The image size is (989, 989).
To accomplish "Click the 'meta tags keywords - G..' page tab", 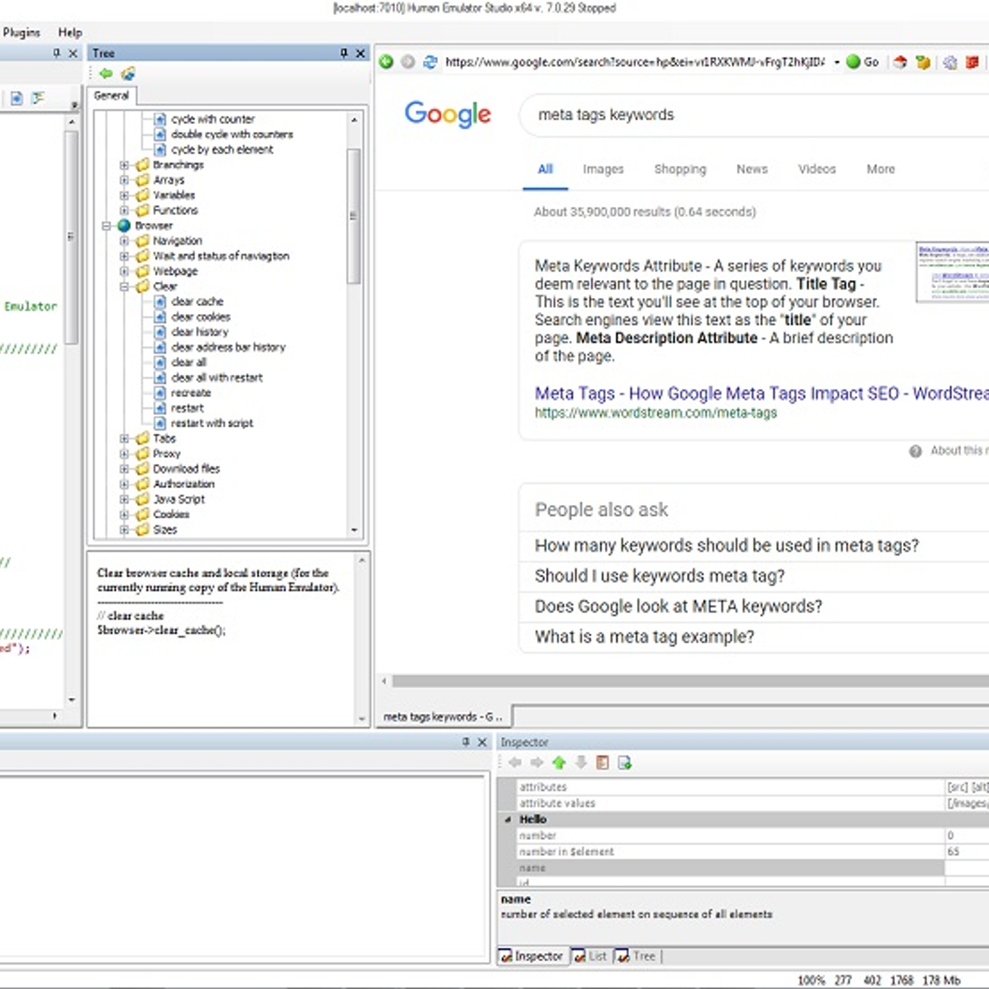I will (443, 716).
